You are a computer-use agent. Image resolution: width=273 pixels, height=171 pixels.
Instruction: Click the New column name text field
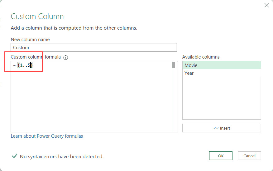(93, 47)
